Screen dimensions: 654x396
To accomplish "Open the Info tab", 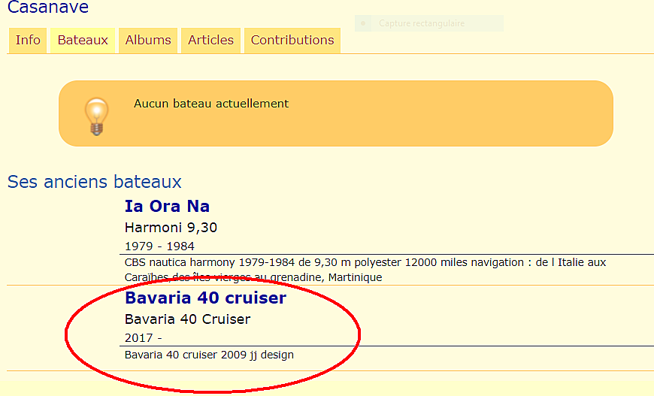I will click(x=28, y=41).
